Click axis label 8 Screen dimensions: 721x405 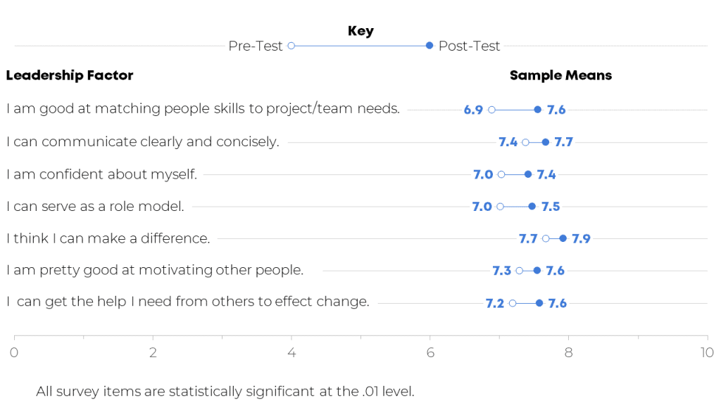[568, 352]
